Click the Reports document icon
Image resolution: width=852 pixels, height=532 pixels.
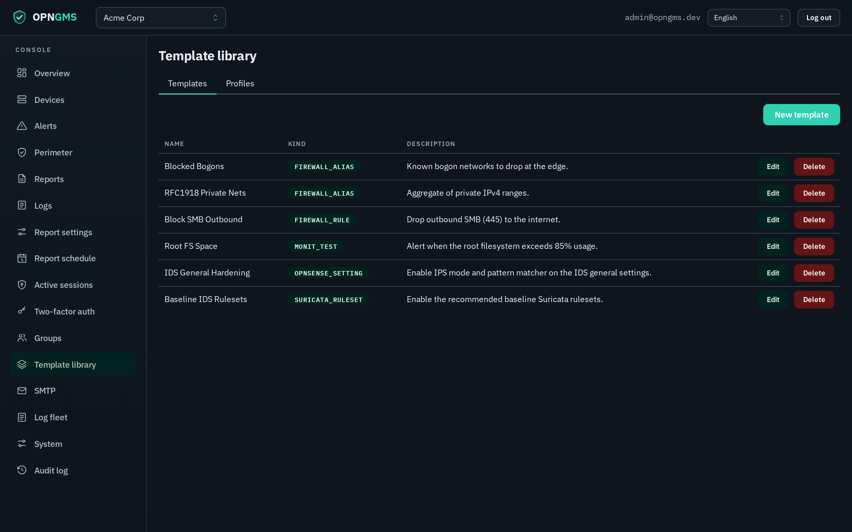click(x=22, y=179)
